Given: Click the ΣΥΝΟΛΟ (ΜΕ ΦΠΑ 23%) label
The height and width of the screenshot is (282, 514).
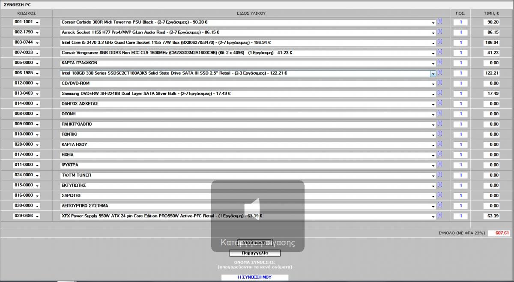Looking at the screenshot, I should [x=461, y=233].
